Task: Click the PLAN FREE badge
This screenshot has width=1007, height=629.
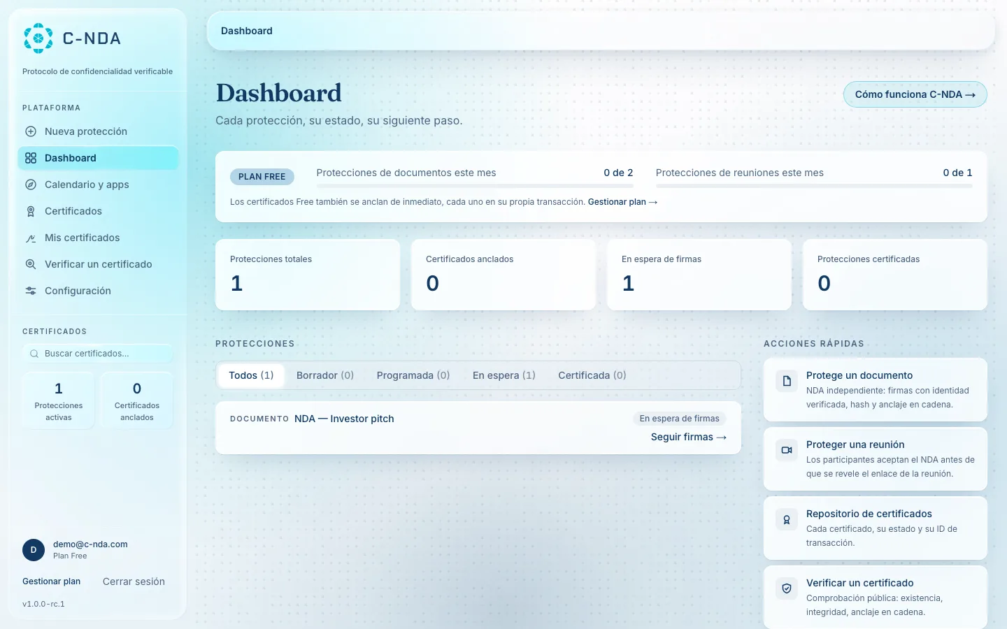Action: pos(262,177)
